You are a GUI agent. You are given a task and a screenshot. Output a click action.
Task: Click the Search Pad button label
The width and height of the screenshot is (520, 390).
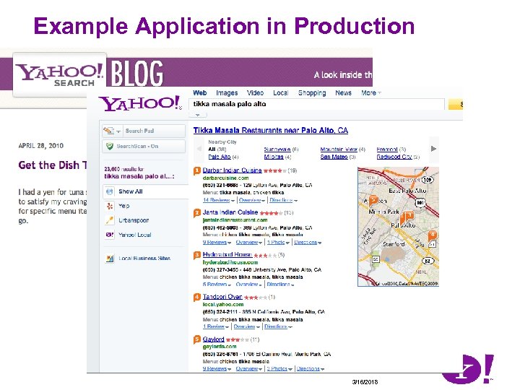(139, 131)
